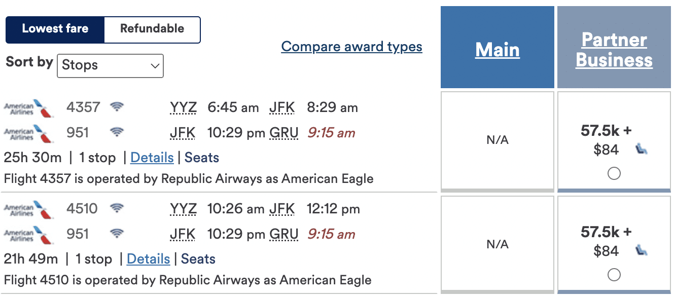Image resolution: width=674 pixels, height=297 pixels.
Task: Click Wi-Fi icon for first flight 951
Action: (117, 133)
